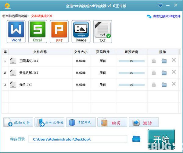Click current function text 文本转换成PDF

(42, 16)
